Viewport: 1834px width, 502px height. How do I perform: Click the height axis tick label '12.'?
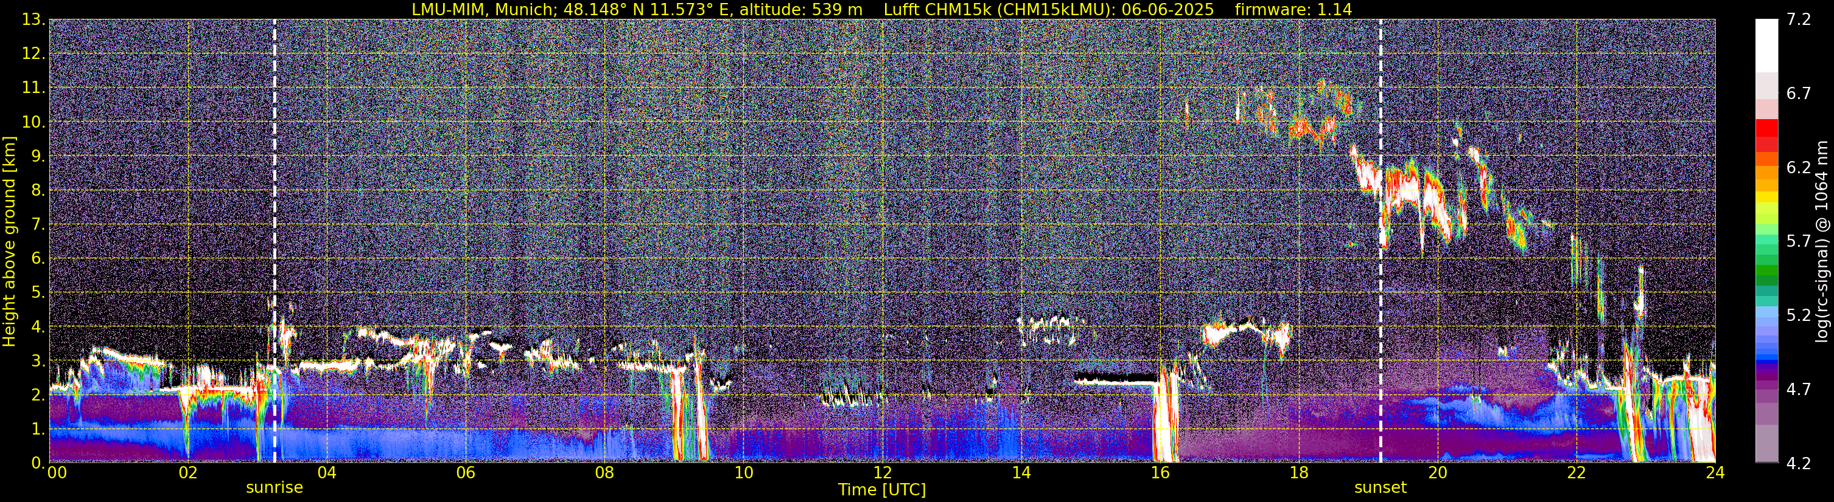[x=33, y=54]
